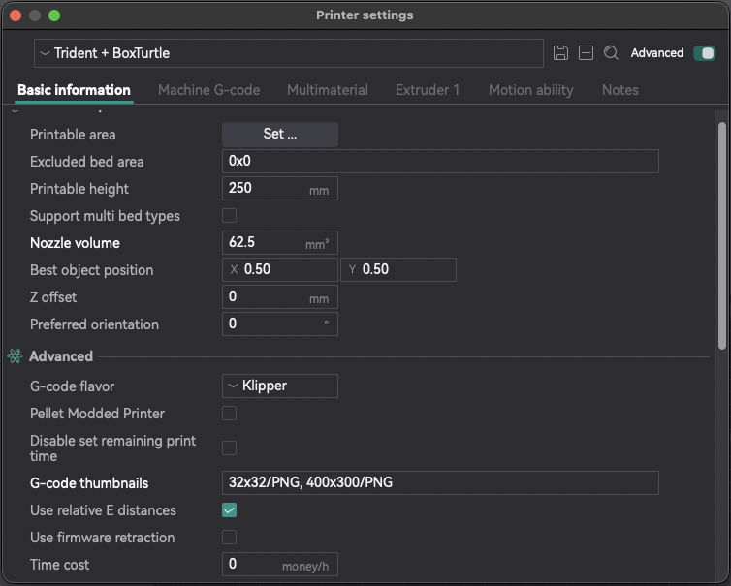The width and height of the screenshot is (731, 586).
Task: Edit the Printable height value field
Action: [280, 188]
